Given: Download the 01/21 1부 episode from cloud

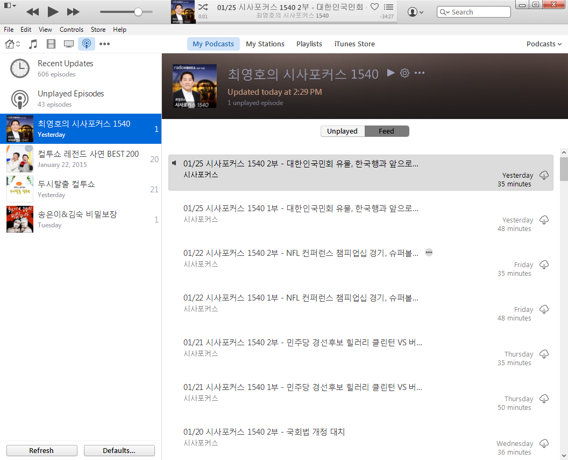Looking at the screenshot, I should [x=544, y=399].
